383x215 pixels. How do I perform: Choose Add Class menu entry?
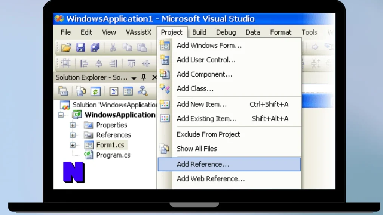(x=229, y=89)
